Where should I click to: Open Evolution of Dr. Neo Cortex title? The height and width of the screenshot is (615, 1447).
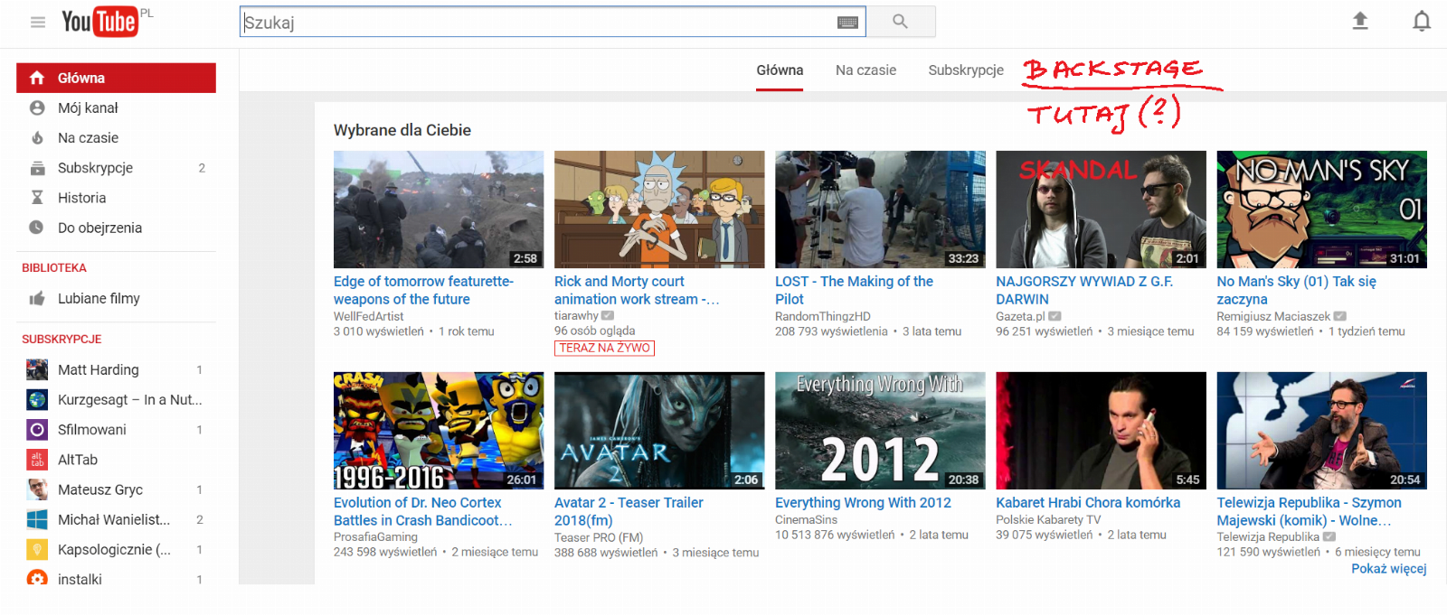click(x=422, y=511)
